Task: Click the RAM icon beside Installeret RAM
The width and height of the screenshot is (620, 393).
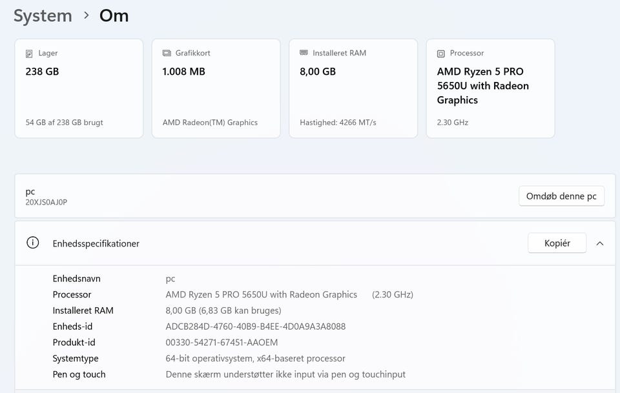Action: click(304, 53)
